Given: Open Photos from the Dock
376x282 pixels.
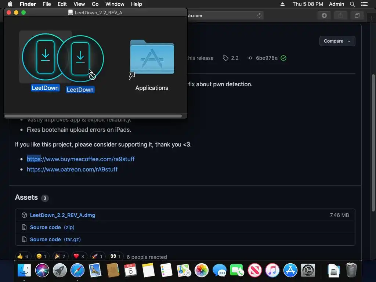Looking at the screenshot, I should point(202,271).
